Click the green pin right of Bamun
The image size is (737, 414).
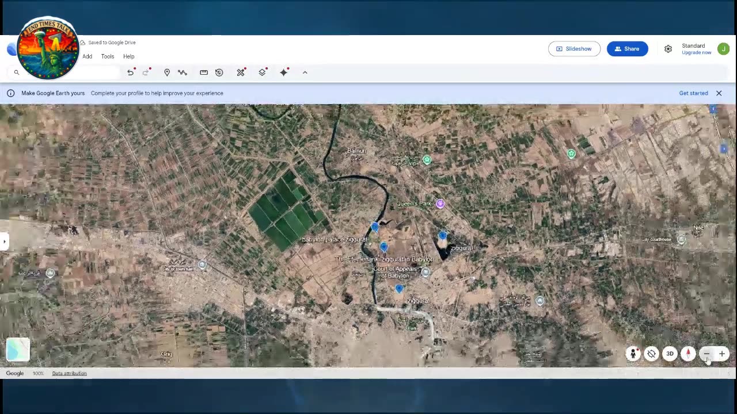tap(427, 160)
